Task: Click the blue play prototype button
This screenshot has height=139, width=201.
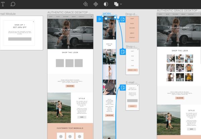Action: pos(99,19)
